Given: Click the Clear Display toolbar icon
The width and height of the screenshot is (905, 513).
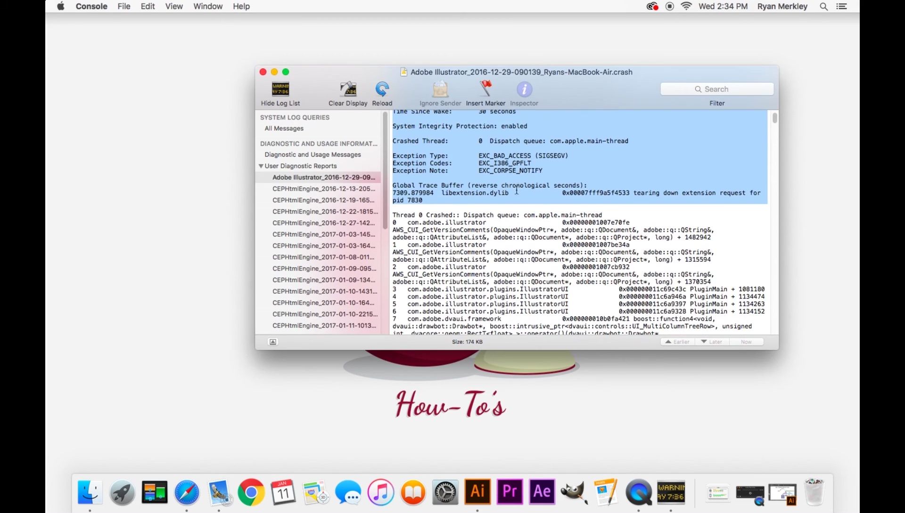Looking at the screenshot, I should [348, 89].
